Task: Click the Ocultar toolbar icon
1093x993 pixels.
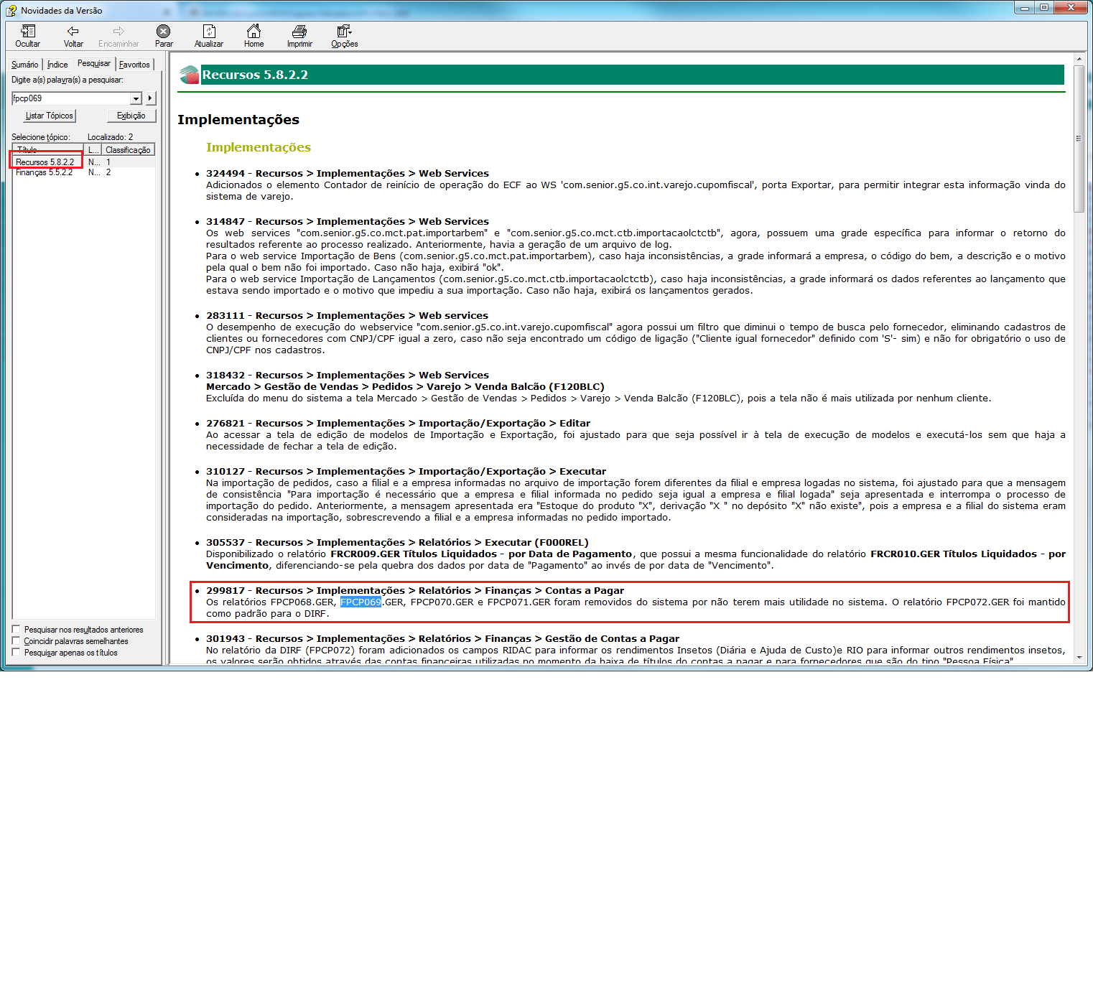Action: coord(28,32)
